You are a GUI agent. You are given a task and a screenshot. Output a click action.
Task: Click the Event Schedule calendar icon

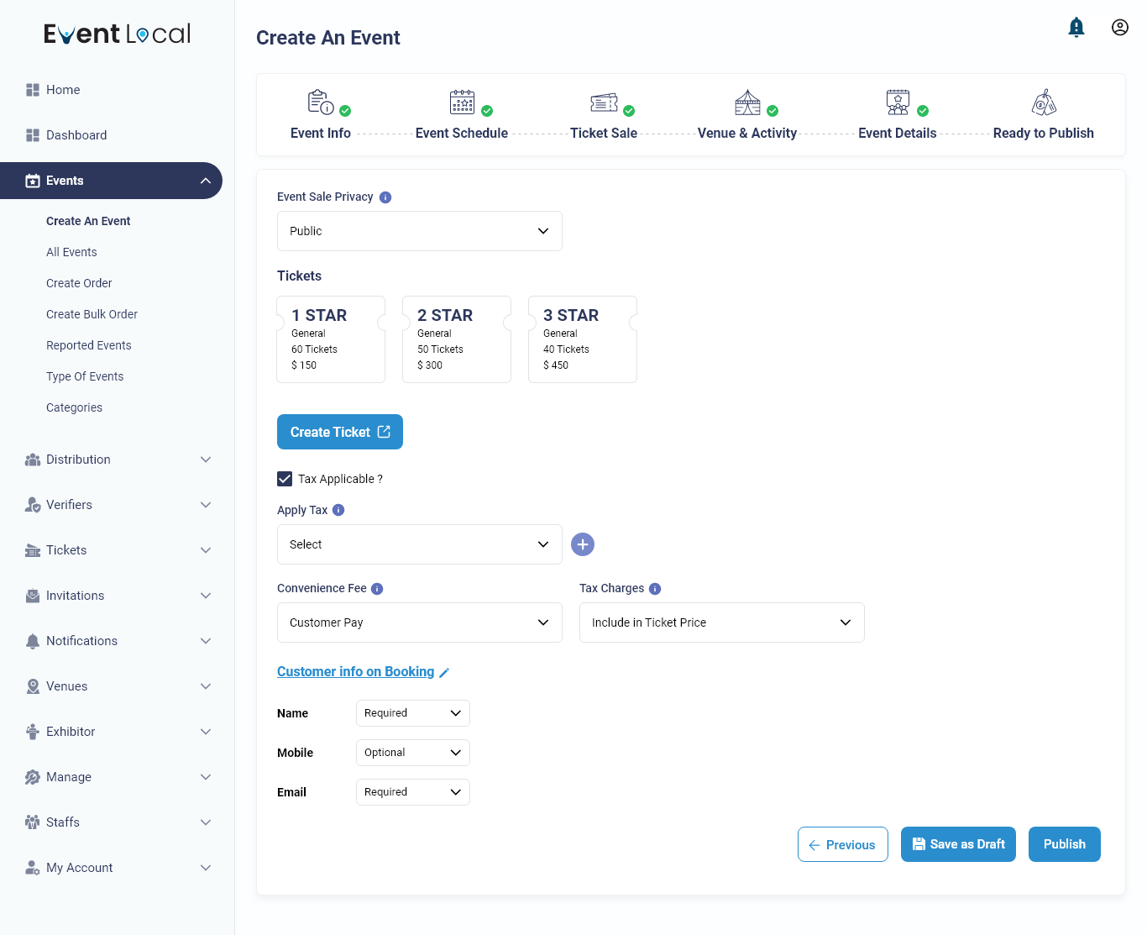tap(462, 102)
